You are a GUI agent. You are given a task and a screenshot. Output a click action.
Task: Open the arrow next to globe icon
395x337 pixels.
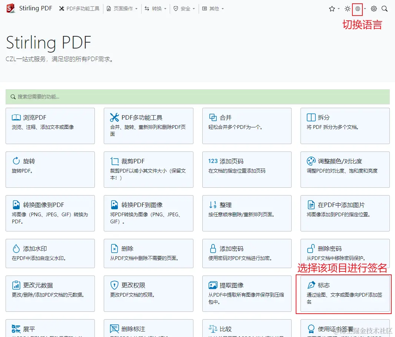click(x=365, y=9)
